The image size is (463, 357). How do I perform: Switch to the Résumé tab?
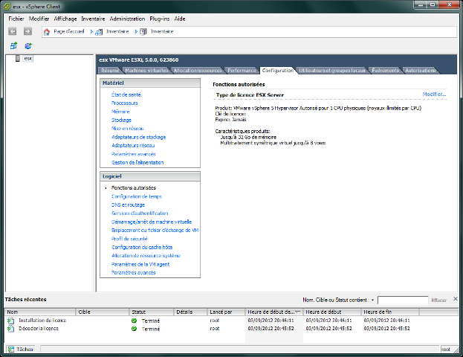tap(110, 71)
